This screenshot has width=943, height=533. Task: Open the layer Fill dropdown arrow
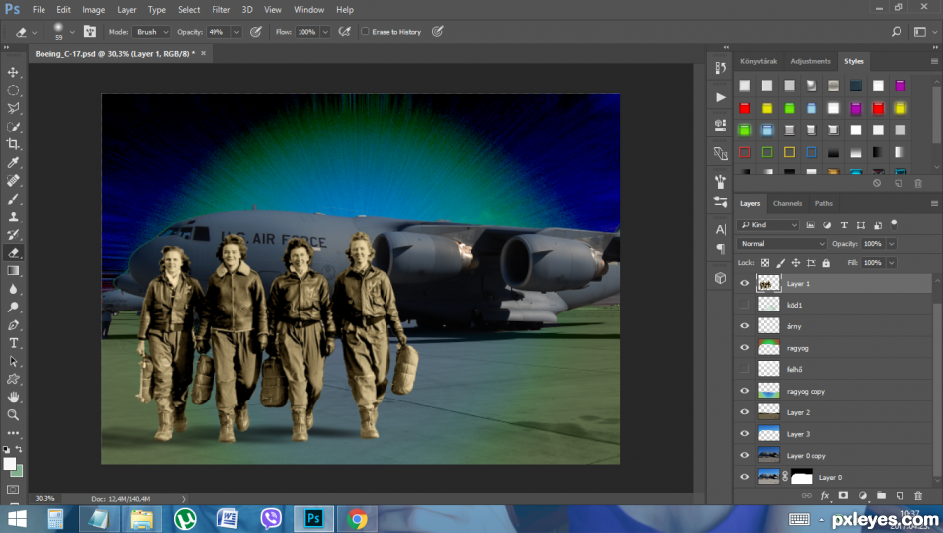pos(892,263)
